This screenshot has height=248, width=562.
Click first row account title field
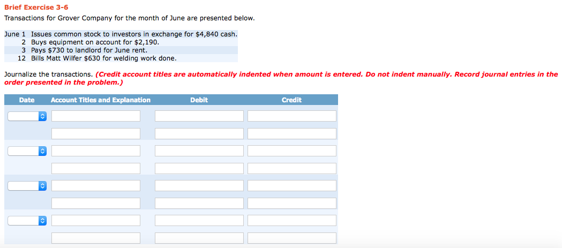(96, 116)
